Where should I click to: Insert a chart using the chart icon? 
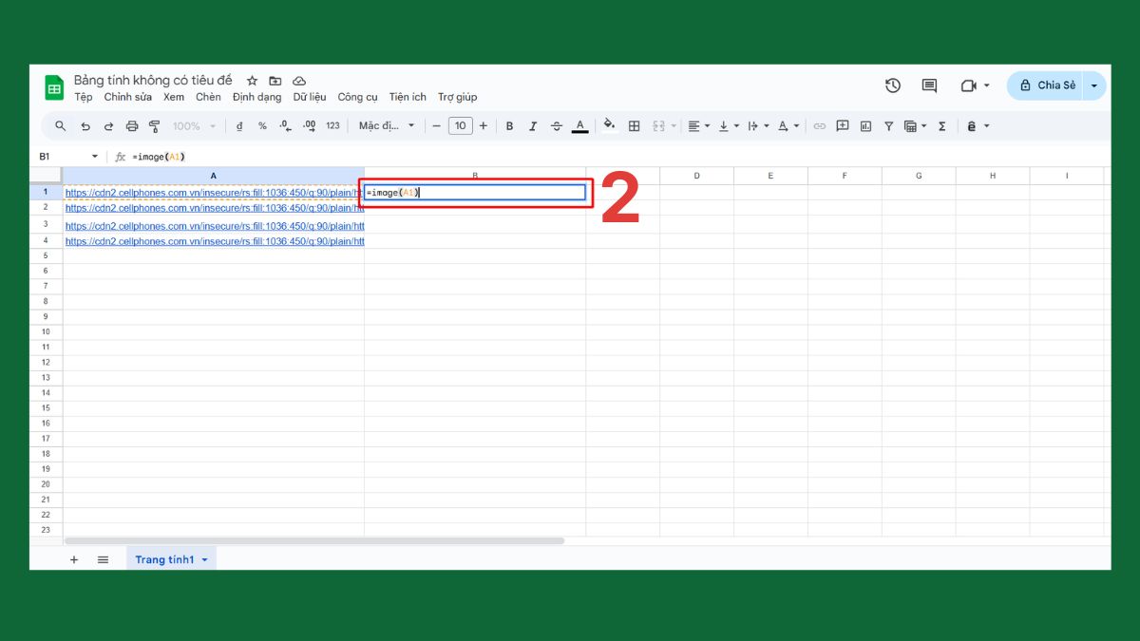click(x=865, y=125)
